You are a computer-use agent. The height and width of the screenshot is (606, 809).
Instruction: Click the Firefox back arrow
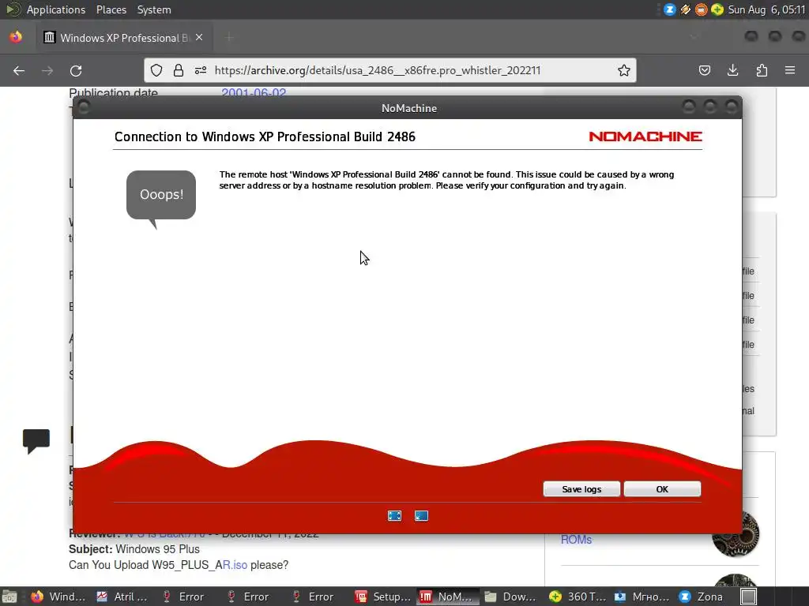pyautogui.click(x=19, y=70)
